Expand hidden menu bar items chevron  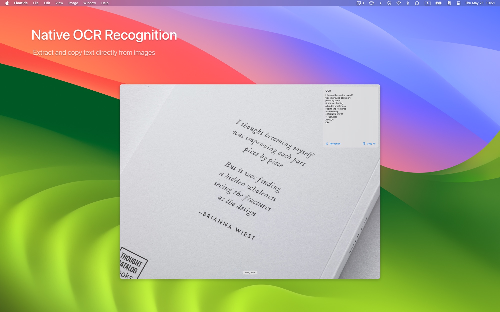tap(381, 3)
